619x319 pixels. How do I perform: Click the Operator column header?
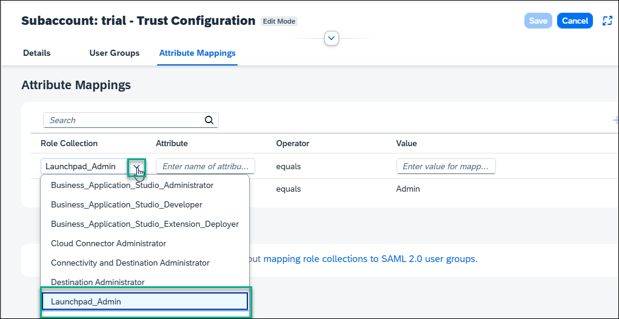pos(293,143)
